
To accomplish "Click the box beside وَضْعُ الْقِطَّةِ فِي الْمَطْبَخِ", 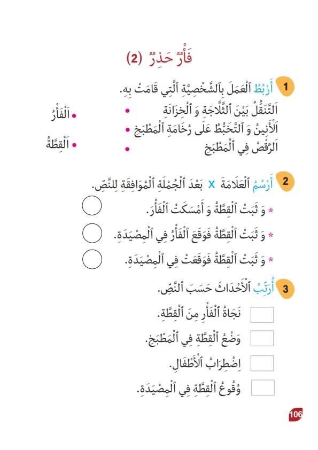I will tap(262, 338).
